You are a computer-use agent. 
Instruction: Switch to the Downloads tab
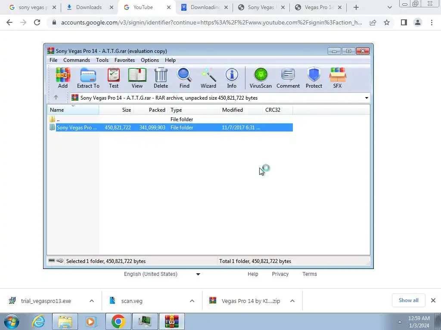89,7
